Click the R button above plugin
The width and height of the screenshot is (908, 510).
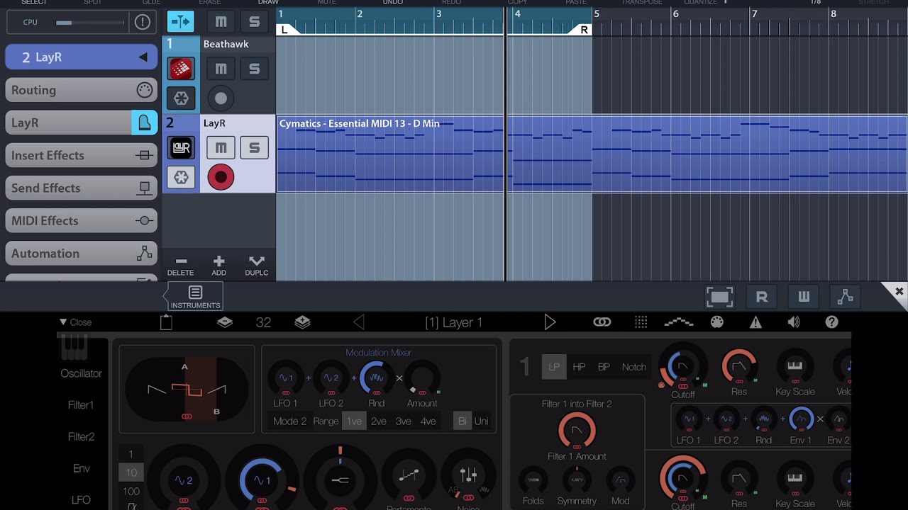[x=762, y=297]
